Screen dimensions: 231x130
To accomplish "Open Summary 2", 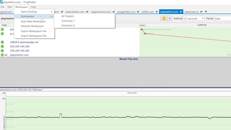I will coord(68,25).
